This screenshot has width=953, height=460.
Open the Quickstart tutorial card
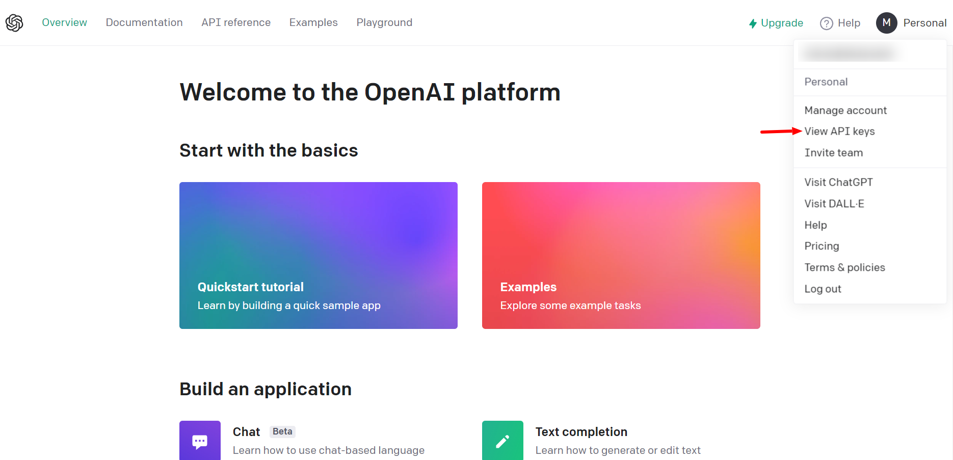click(x=319, y=255)
